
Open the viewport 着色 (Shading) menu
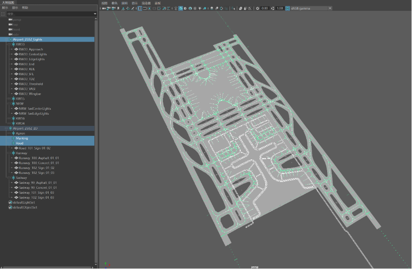click(114, 3)
